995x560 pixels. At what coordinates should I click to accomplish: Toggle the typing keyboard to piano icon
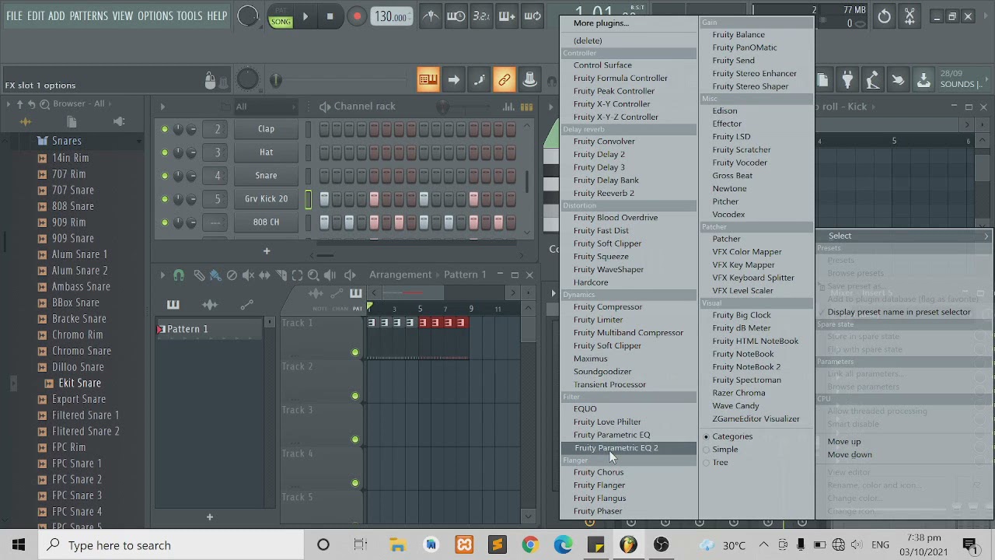(428, 79)
